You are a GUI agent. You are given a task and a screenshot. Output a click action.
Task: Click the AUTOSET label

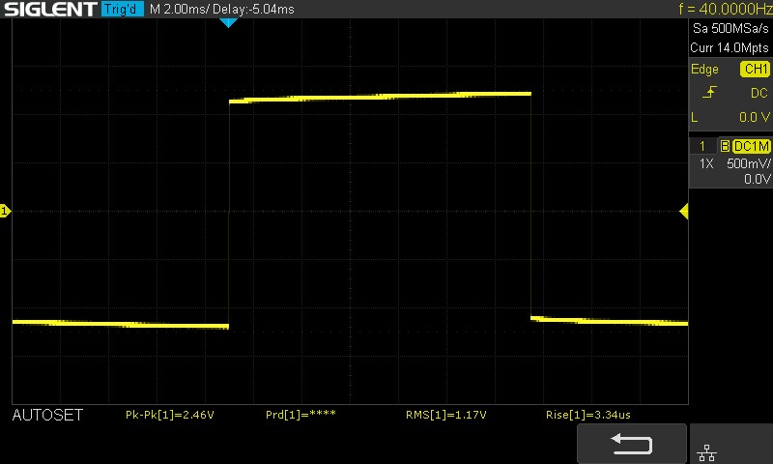point(47,416)
